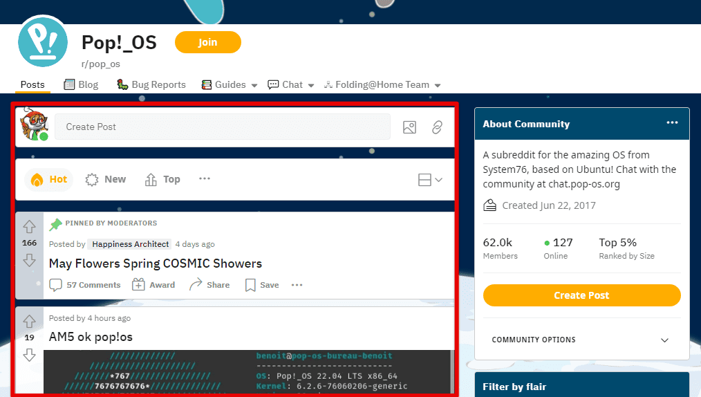The height and width of the screenshot is (397, 701).
Task: Downvote the AM5 ok pop!os post
Action: (30, 355)
